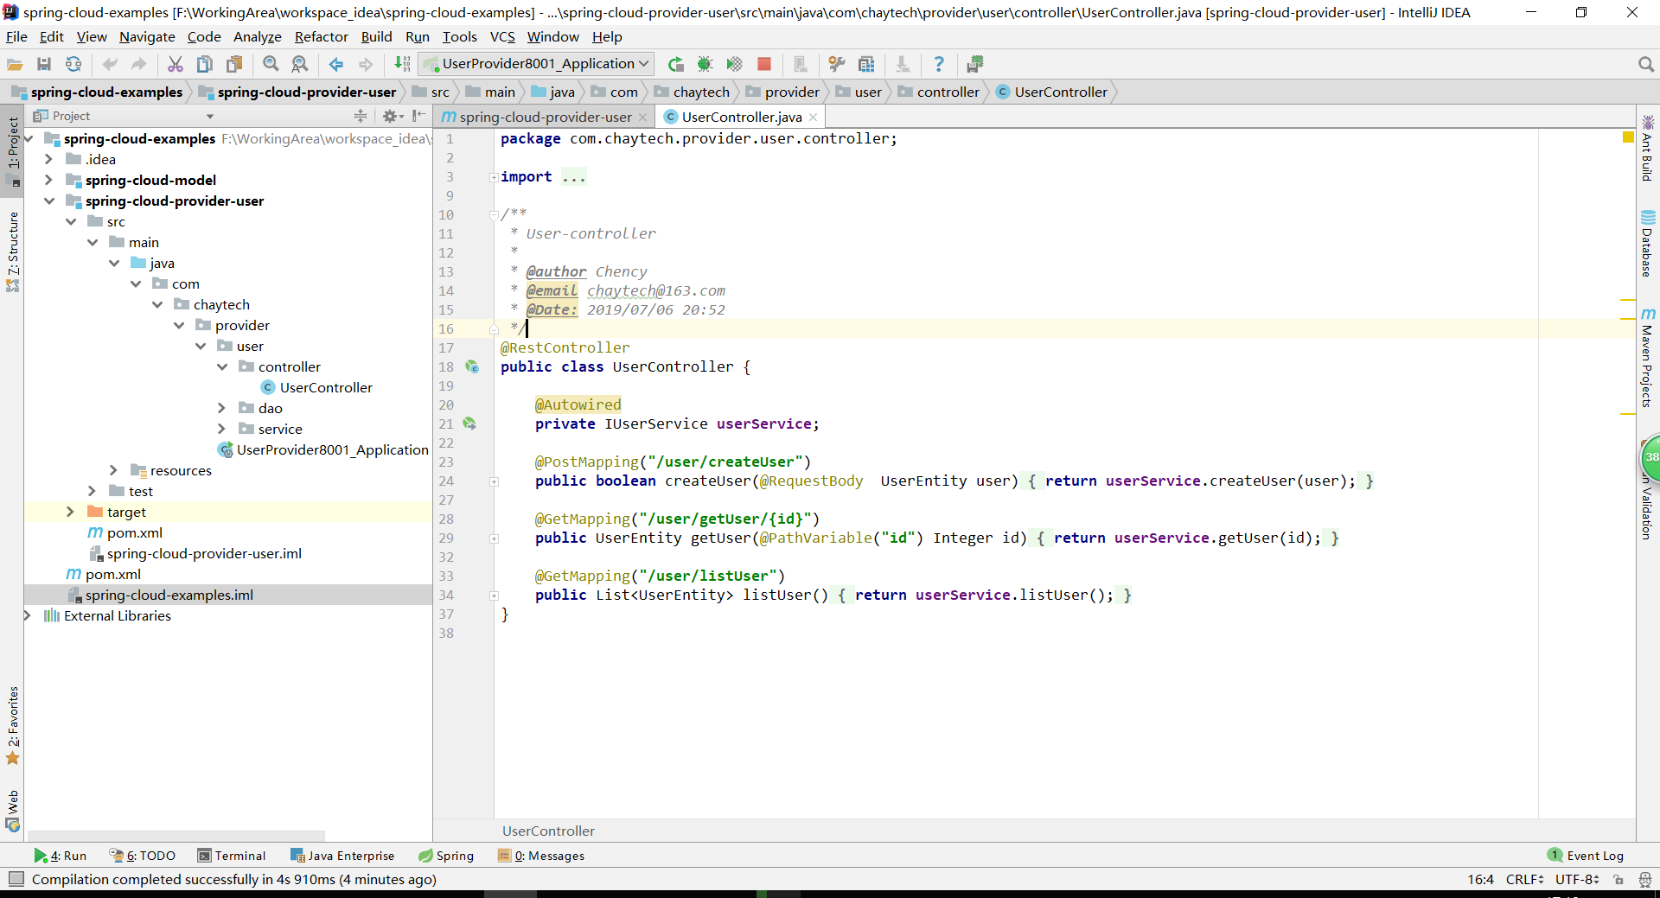
Task: Click the Copy toolbar icon
Action: pos(205,64)
